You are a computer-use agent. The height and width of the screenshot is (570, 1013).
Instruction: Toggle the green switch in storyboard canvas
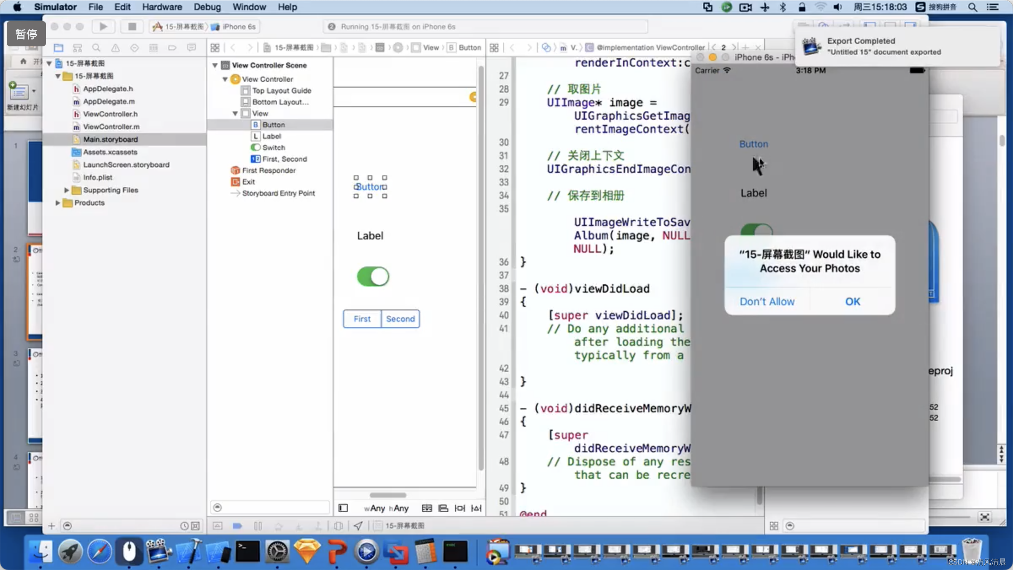tap(373, 277)
